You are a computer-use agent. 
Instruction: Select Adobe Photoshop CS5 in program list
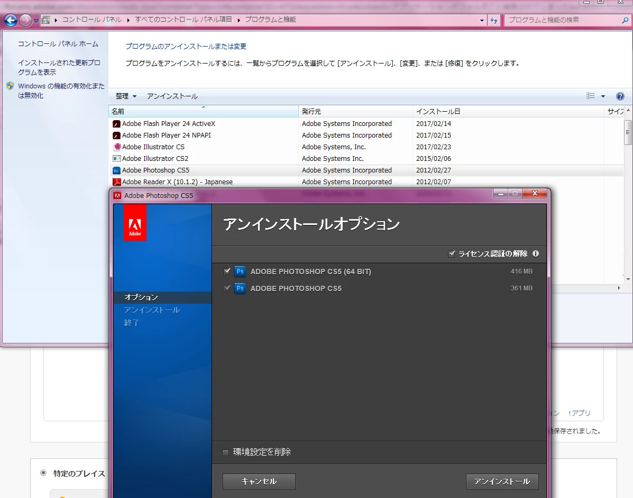[366, 170]
